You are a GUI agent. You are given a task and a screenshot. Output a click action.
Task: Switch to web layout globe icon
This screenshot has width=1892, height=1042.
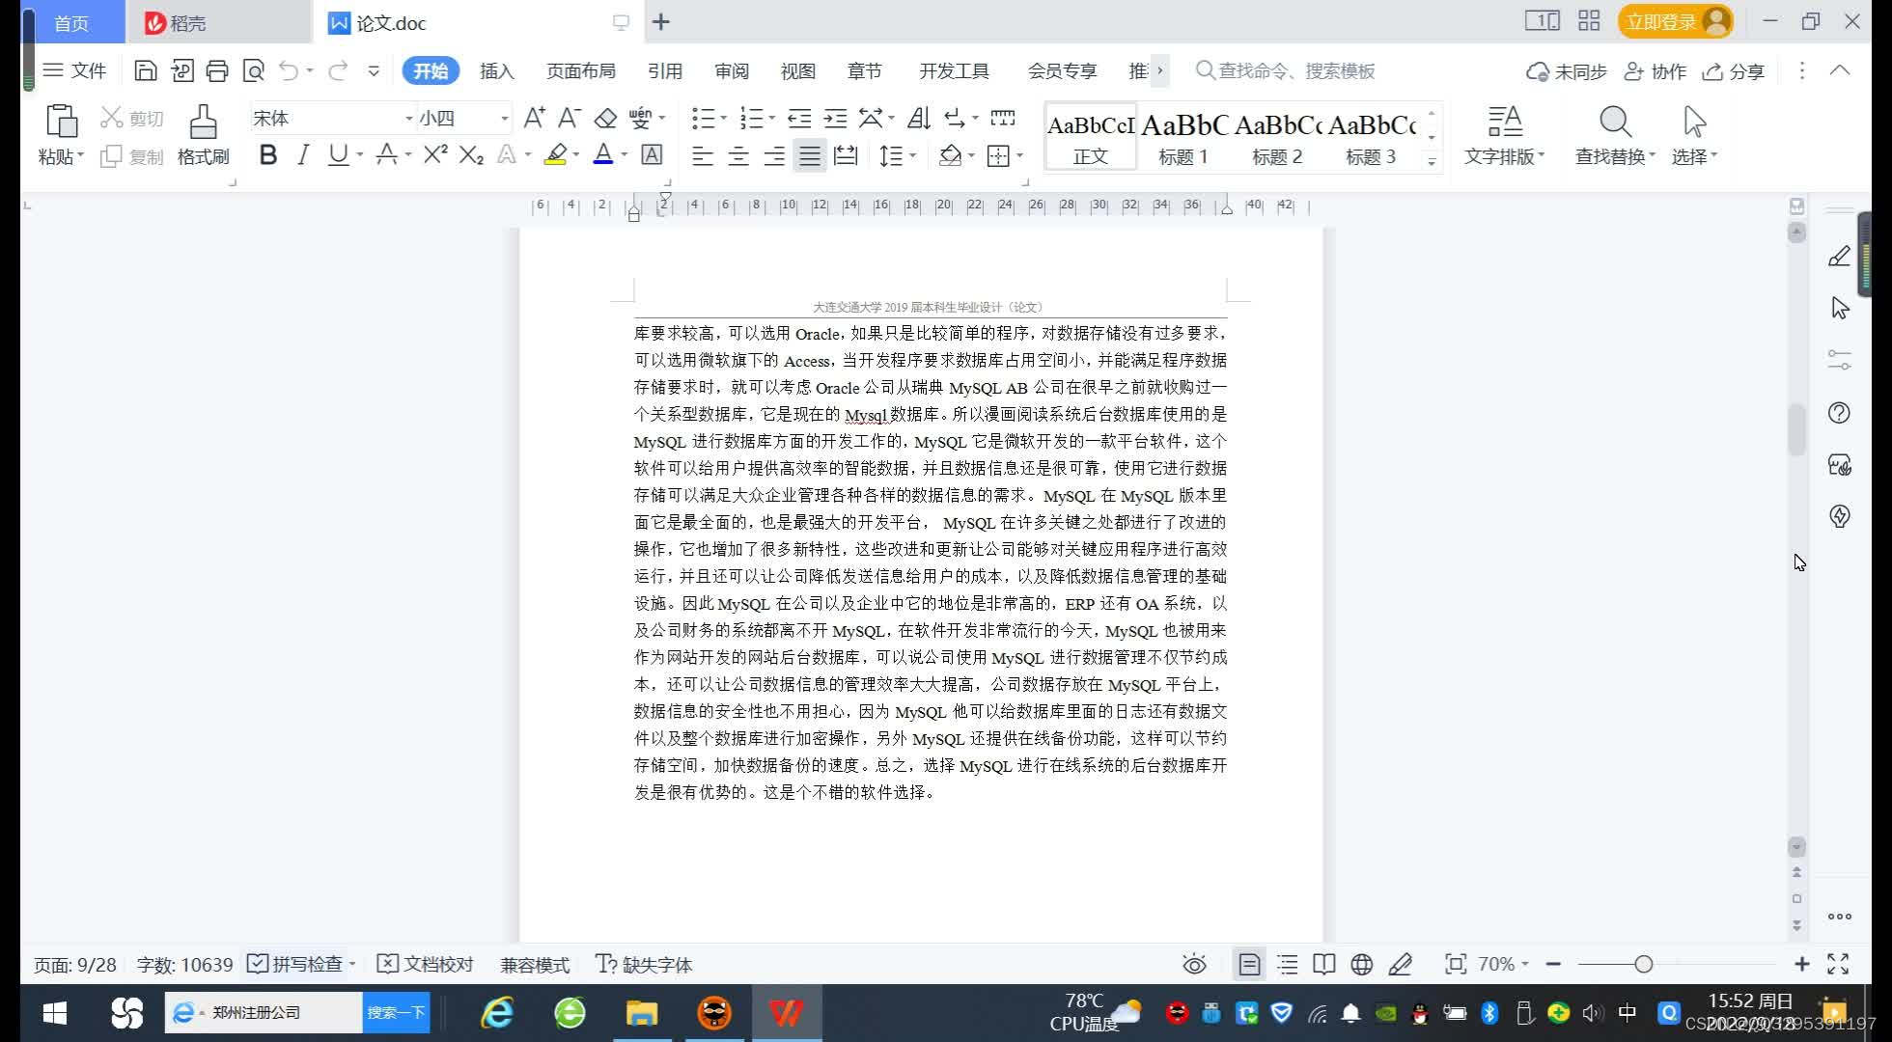pos(1362,964)
